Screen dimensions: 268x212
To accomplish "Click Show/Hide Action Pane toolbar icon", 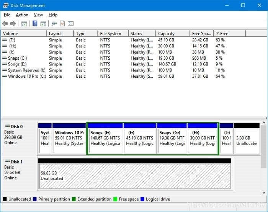I will (x=43, y=24).
